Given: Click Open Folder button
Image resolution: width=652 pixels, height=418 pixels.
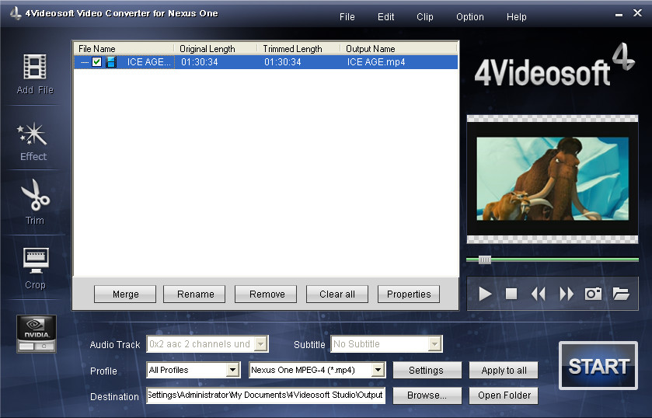Looking at the screenshot, I should coord(504,395).
